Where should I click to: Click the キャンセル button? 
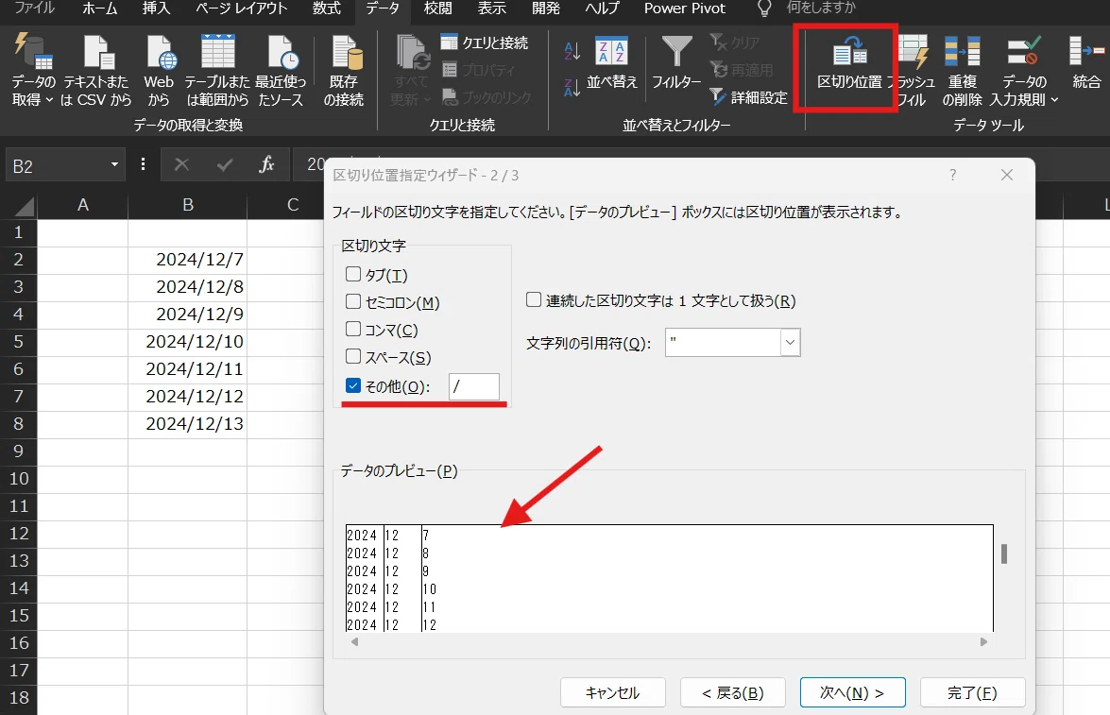(x=612, y=692)
